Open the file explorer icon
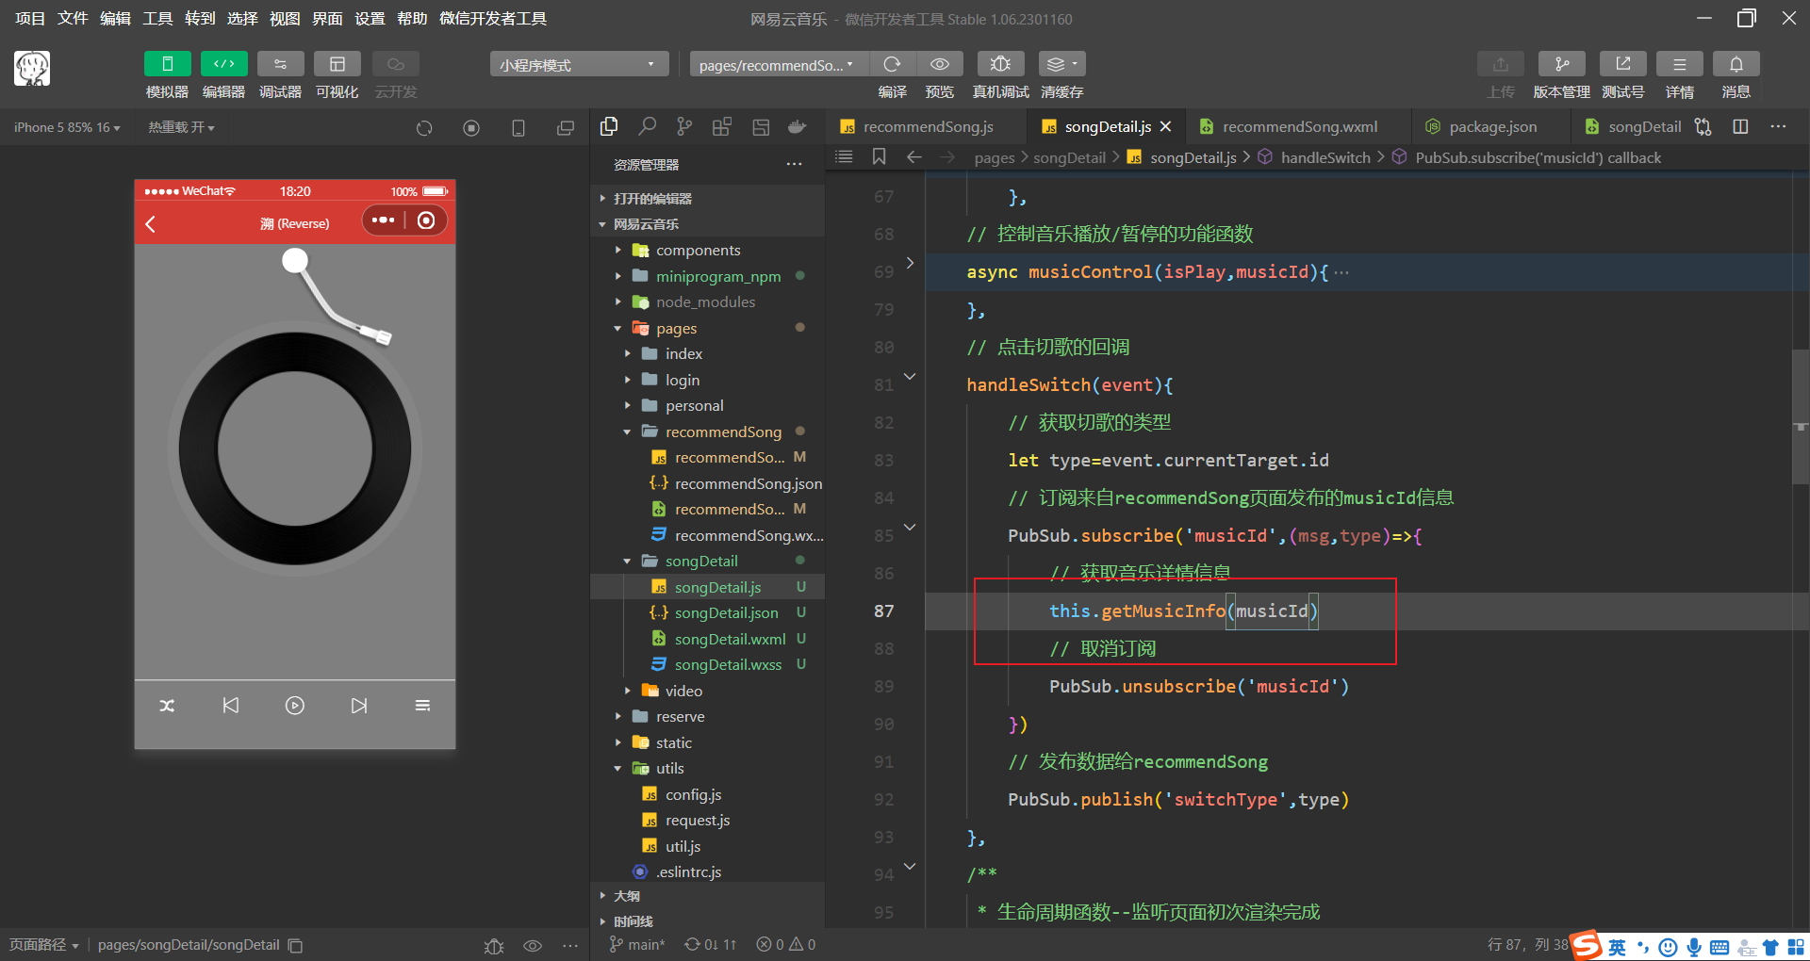This screenshot has height=961, width=1810. 609,126
